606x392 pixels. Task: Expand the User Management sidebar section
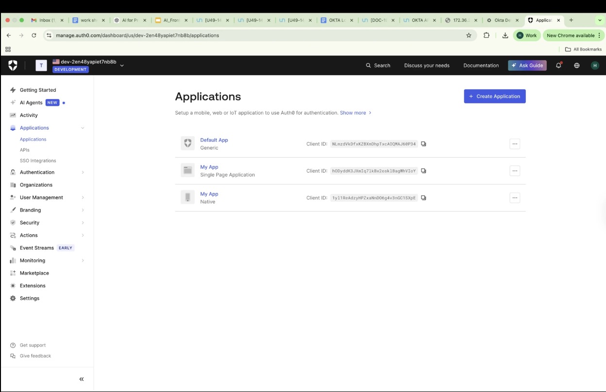click(41, 197)
